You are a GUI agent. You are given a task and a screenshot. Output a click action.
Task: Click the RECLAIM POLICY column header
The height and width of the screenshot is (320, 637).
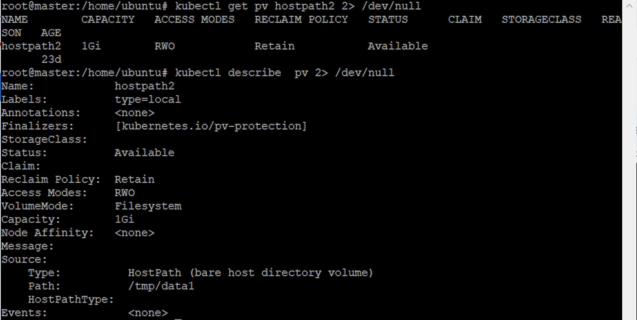pos(301,19)
